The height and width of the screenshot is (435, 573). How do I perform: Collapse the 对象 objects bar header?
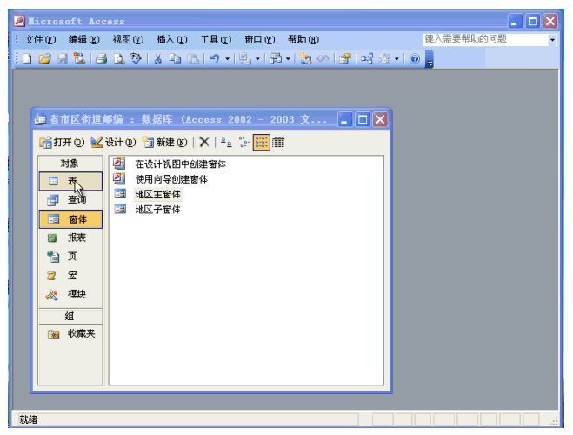tap(70, 164)
